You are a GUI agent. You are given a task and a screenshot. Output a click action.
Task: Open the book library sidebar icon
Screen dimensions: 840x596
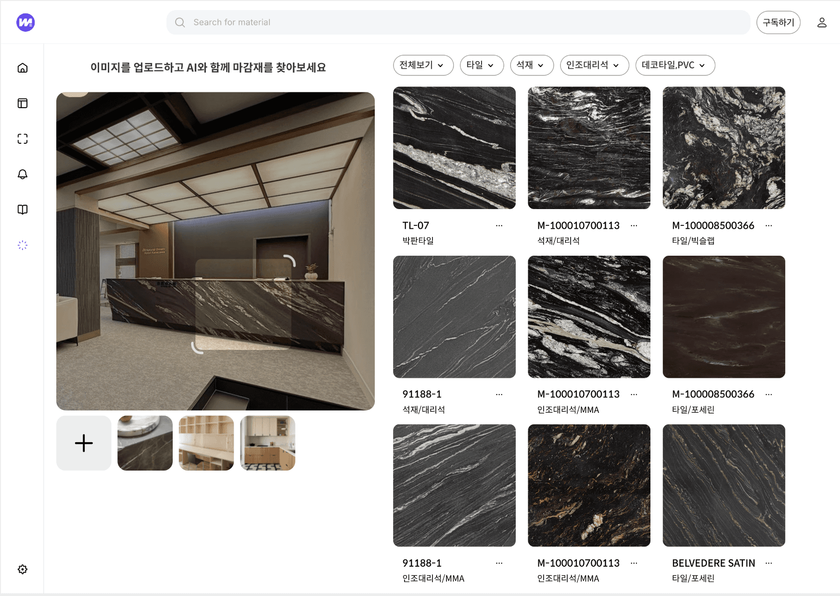coord(23,210)
